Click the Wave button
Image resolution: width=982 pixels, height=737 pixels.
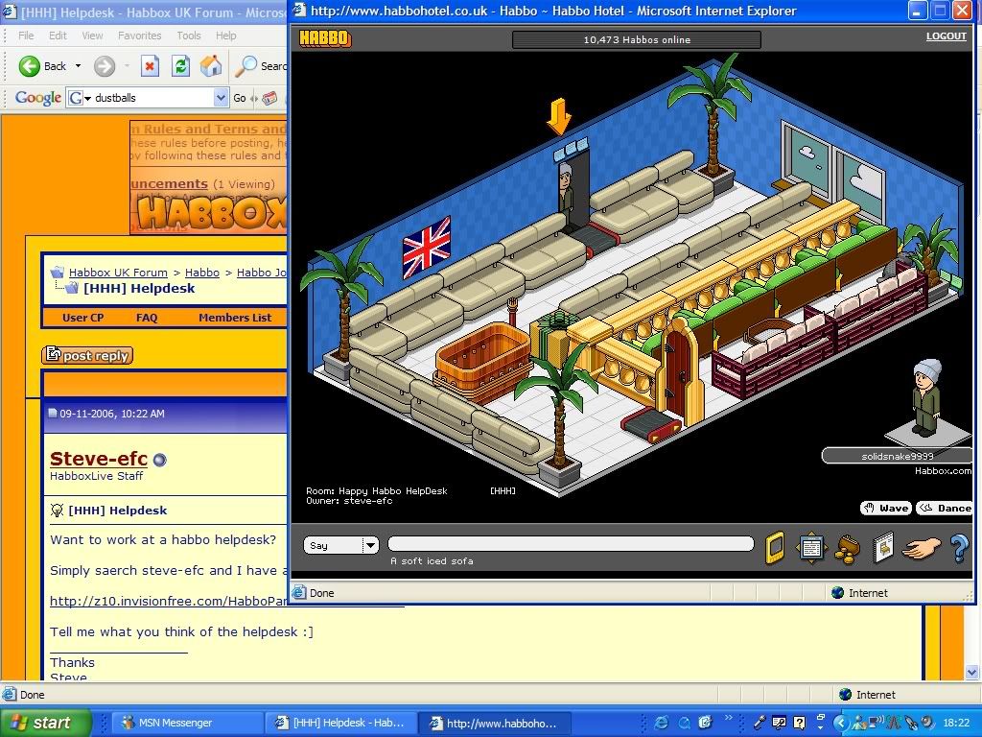[x=885, y=508]
